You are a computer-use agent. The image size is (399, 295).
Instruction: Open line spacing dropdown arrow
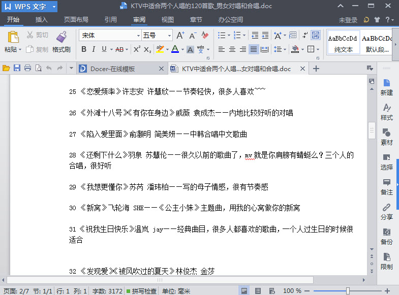[285, 49]
